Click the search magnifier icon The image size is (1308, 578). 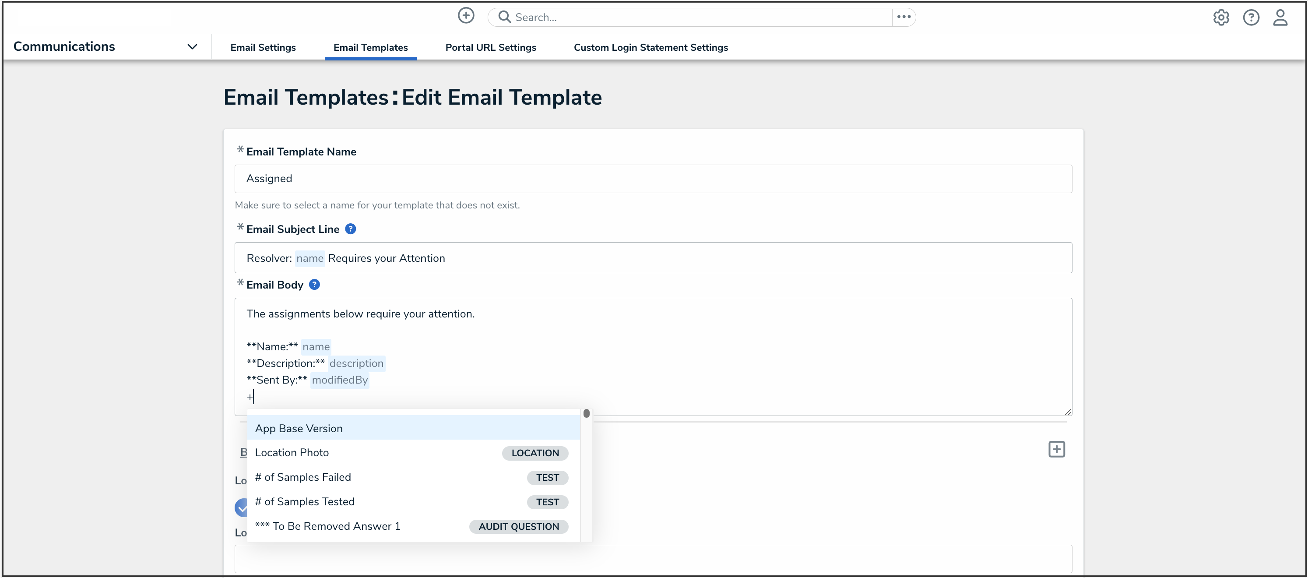click(504, 17)
